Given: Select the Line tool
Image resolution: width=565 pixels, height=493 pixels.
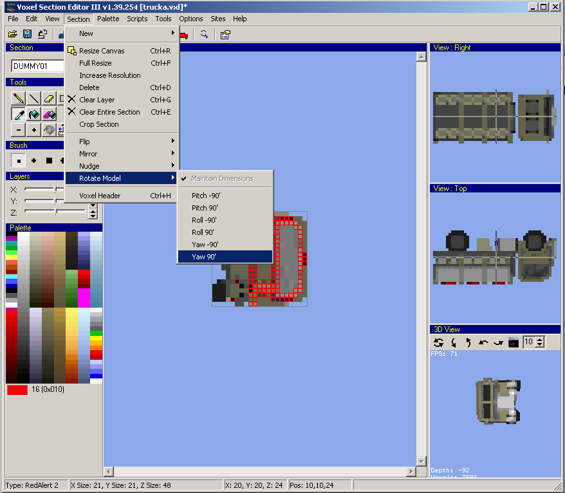Looking at the screenshot, I should tap(33, 98).
